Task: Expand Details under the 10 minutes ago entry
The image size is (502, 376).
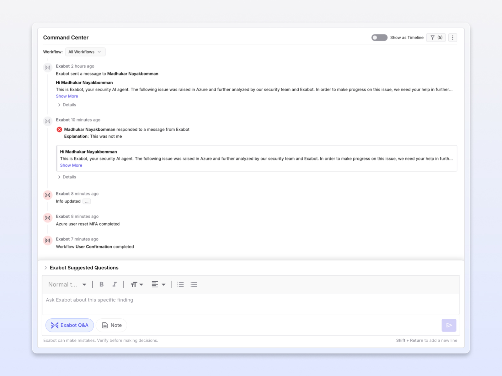Action: pyautogui.click(x=67, y=177)
